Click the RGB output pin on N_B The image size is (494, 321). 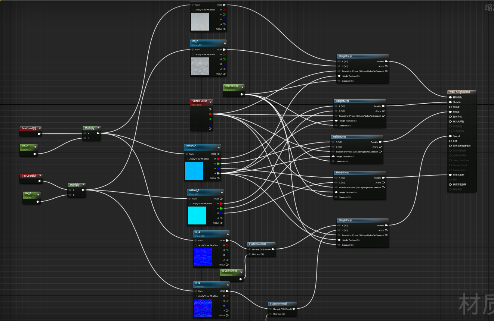pos(227,291)
